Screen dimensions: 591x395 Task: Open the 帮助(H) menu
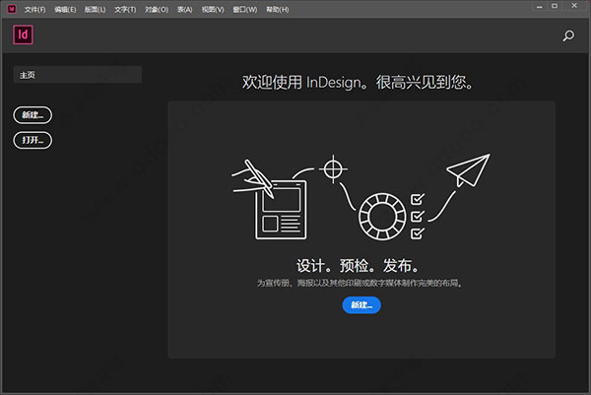(278, 10)
